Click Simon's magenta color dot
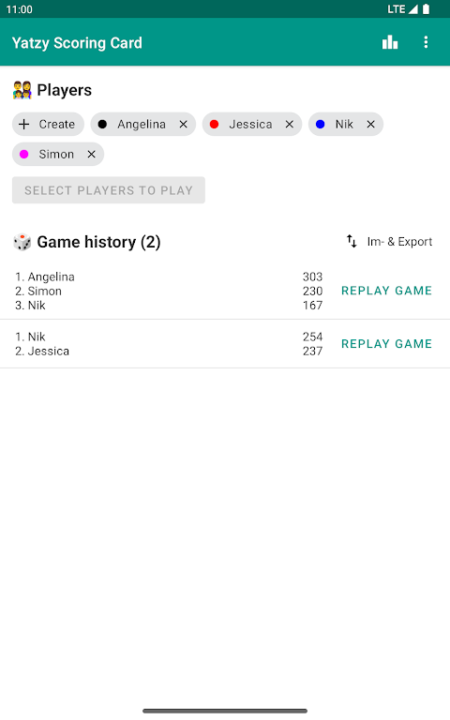Screen dimensions: 450x720 click(23, 155)
